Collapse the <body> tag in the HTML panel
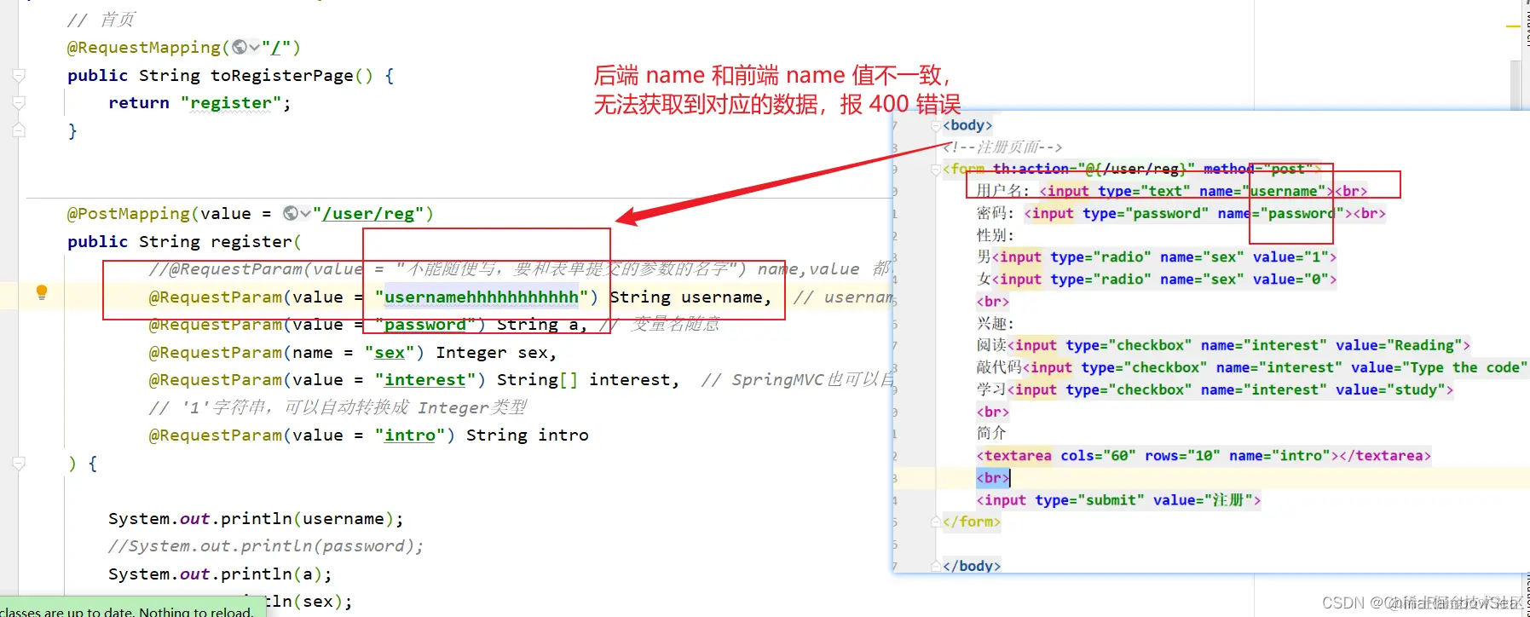The height and width of the screenshot is (617, 1530). click(x=936, y=125)
